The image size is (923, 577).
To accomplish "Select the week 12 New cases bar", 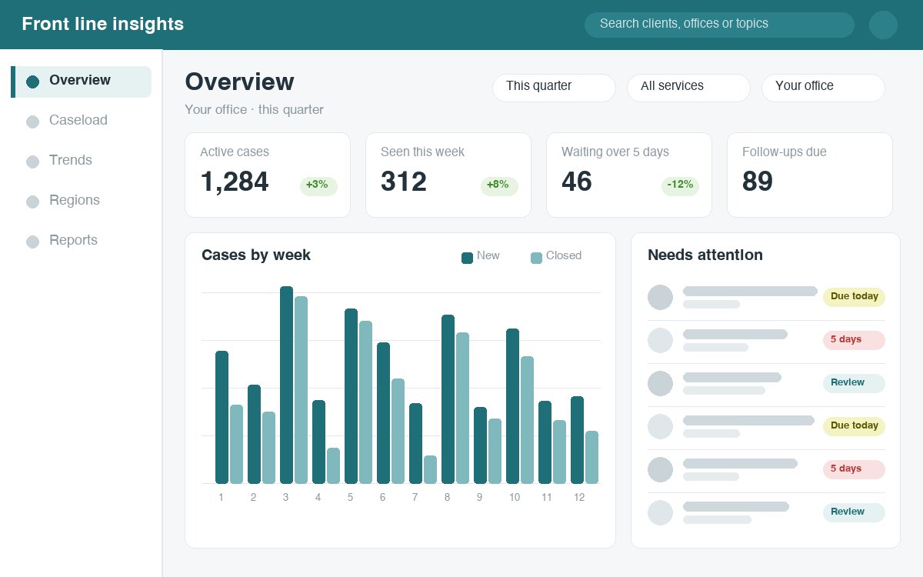I will (577, 440).
